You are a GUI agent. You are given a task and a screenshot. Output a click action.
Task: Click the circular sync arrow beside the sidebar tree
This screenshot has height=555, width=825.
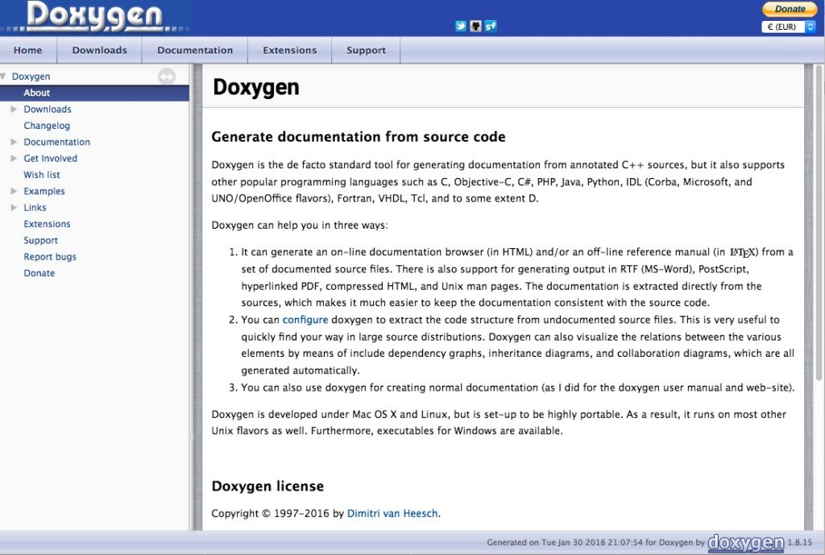click(x=167, y=77)
